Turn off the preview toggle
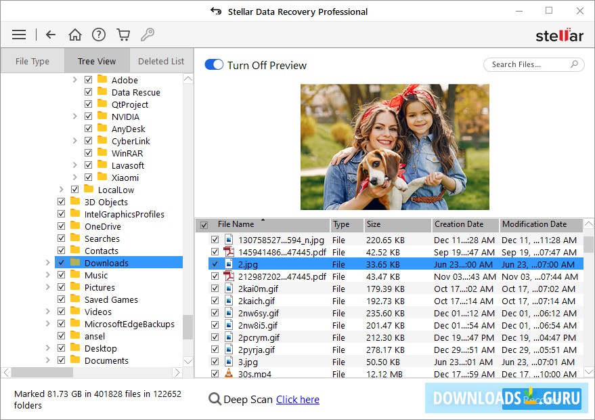Image resolution: width=595 pixels, height=420 pixels. [x=213, y=65]
